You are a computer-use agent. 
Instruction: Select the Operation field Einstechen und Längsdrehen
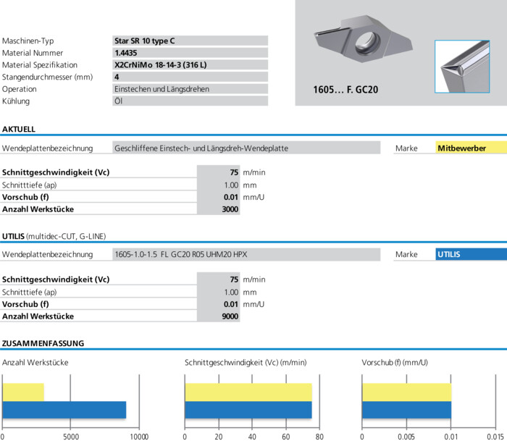tap(190, 89)
